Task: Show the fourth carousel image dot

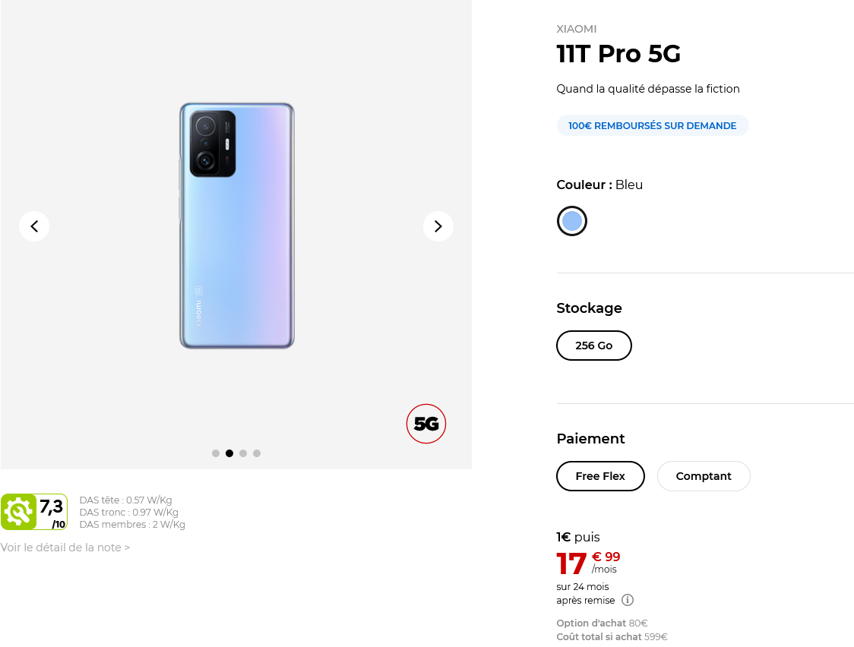Action: tap(257, 453)
